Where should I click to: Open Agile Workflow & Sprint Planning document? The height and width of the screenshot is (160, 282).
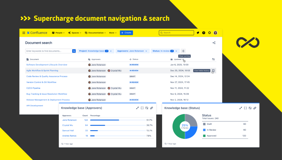click(x=42, y=71)
